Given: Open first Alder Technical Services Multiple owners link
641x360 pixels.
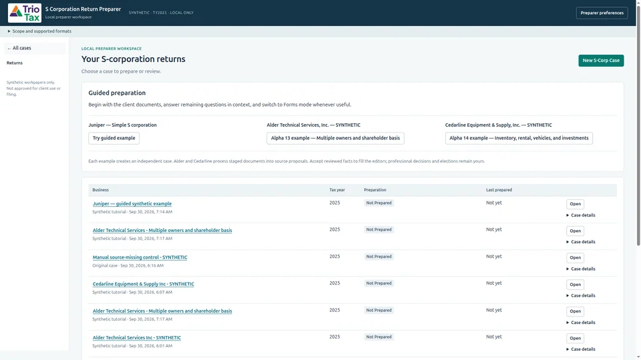Looking at the screenshot, I should pyautogui.click(x=162, y=230).
